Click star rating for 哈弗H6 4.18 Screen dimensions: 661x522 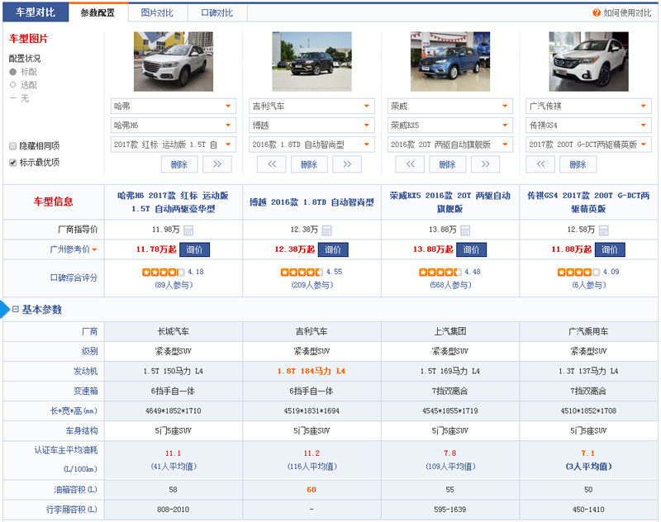[x=163, y=273]
